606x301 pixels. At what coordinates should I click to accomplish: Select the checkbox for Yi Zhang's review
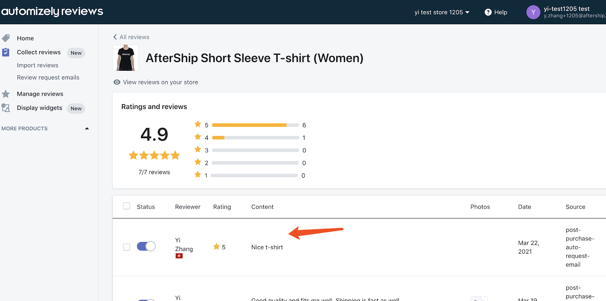127,247
